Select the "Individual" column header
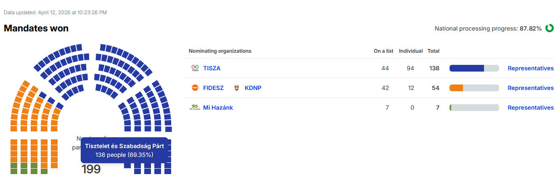558x190 pixels. [411, 51]
